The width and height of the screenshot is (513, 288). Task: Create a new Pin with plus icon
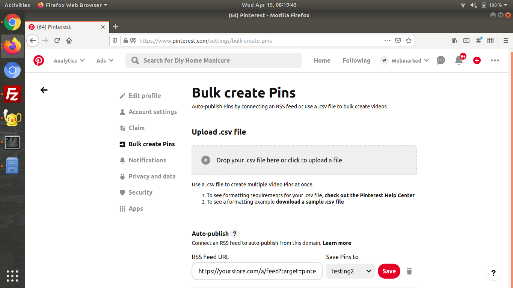pyautogui.click(x=477, y=60)
